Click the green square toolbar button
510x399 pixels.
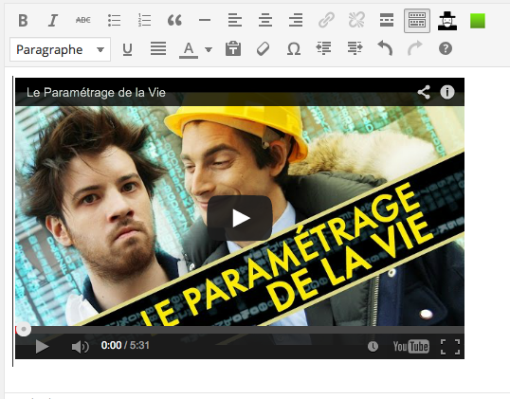pyautogui.click(x=478, y=21)
